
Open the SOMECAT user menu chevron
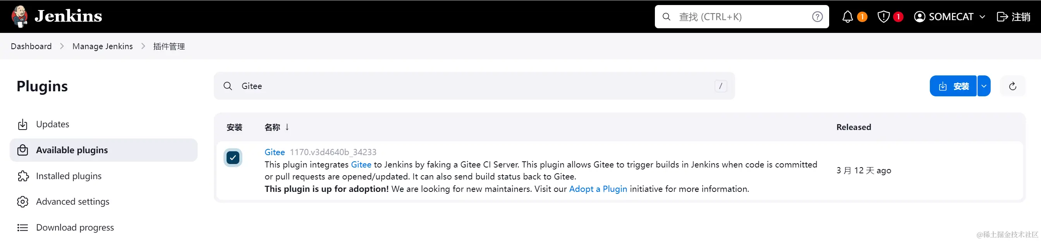pyautogui.click(x=983, y=17)
